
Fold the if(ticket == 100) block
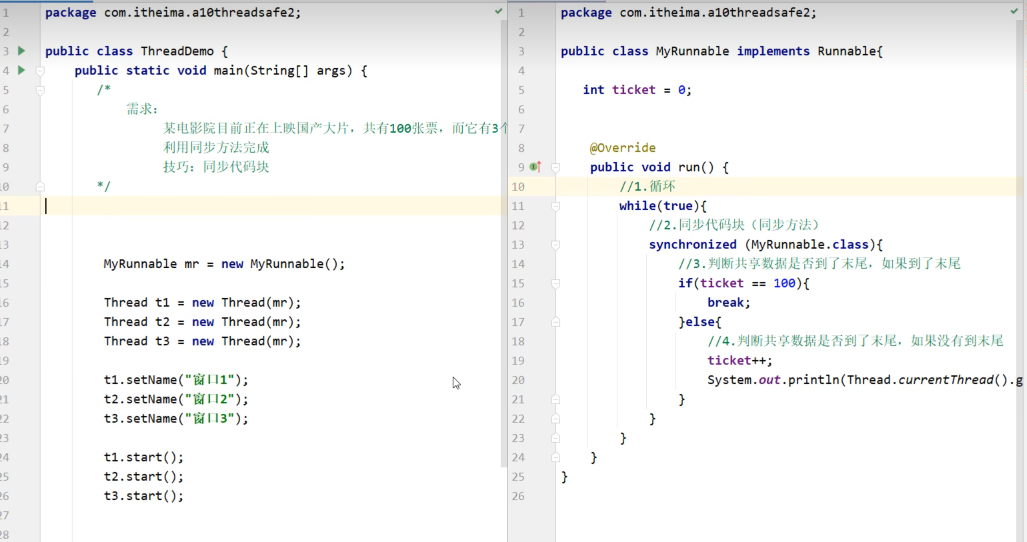tap(556, 283)
